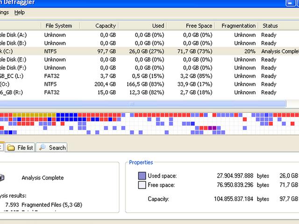Minimize the Defraggler window
Screen dimensions: 299x224
[x=290, y=3]
